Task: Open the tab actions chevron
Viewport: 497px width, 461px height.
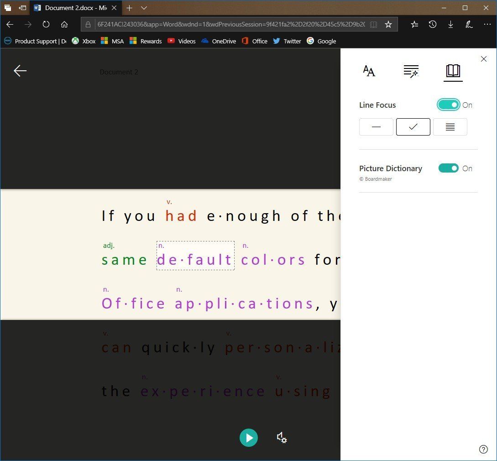Action: point(144,8)
